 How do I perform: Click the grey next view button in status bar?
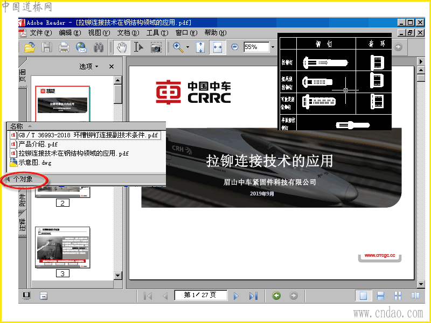(x=294, y=296)
